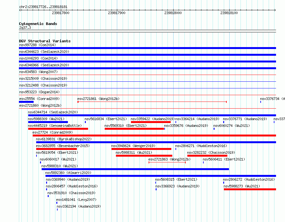Select nsv5988309 (Wu2021) label
This screenshot has height=222, width=285.
pyautogui.click(x=46, y=119)
